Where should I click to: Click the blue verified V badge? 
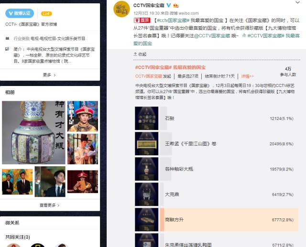click(169, 5)
